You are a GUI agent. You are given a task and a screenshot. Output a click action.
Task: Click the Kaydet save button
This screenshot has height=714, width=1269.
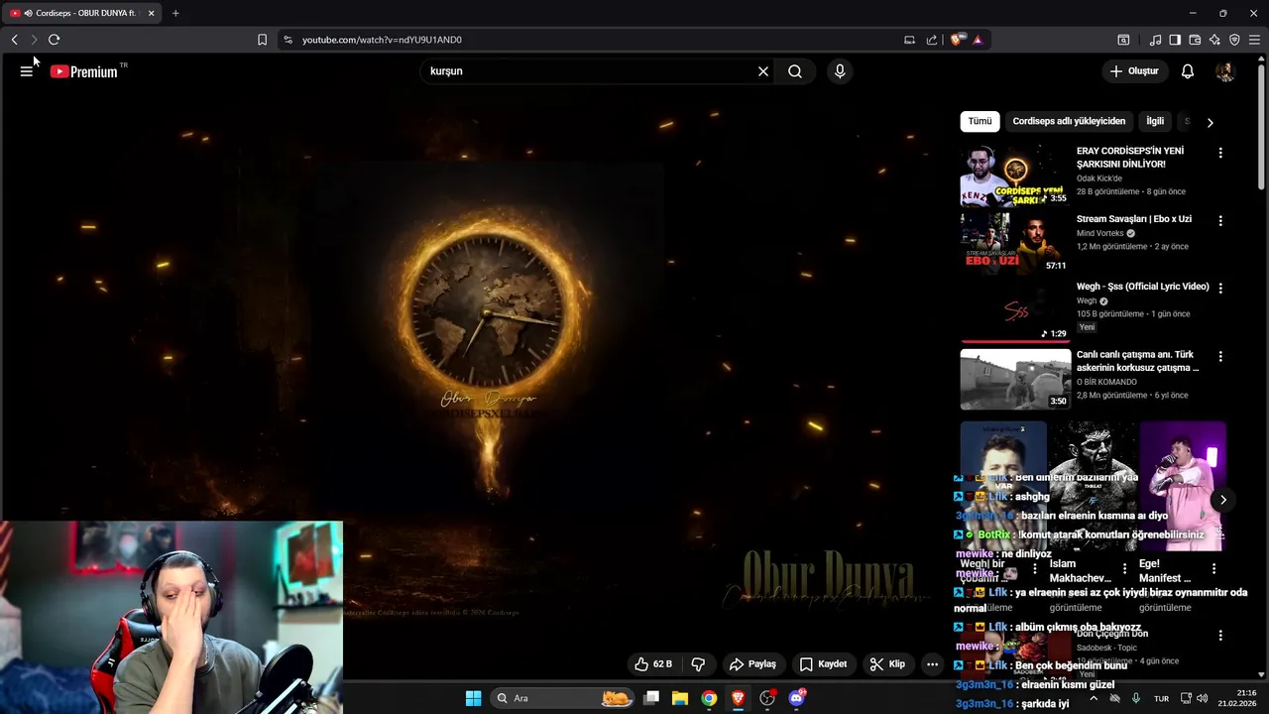823,664
